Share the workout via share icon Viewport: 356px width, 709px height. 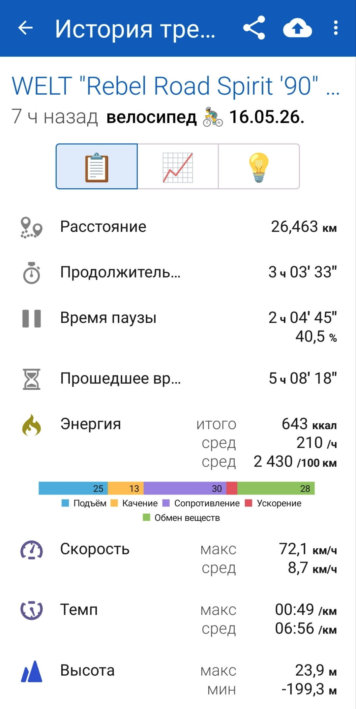pyautogui.click(x=254, y=28)
